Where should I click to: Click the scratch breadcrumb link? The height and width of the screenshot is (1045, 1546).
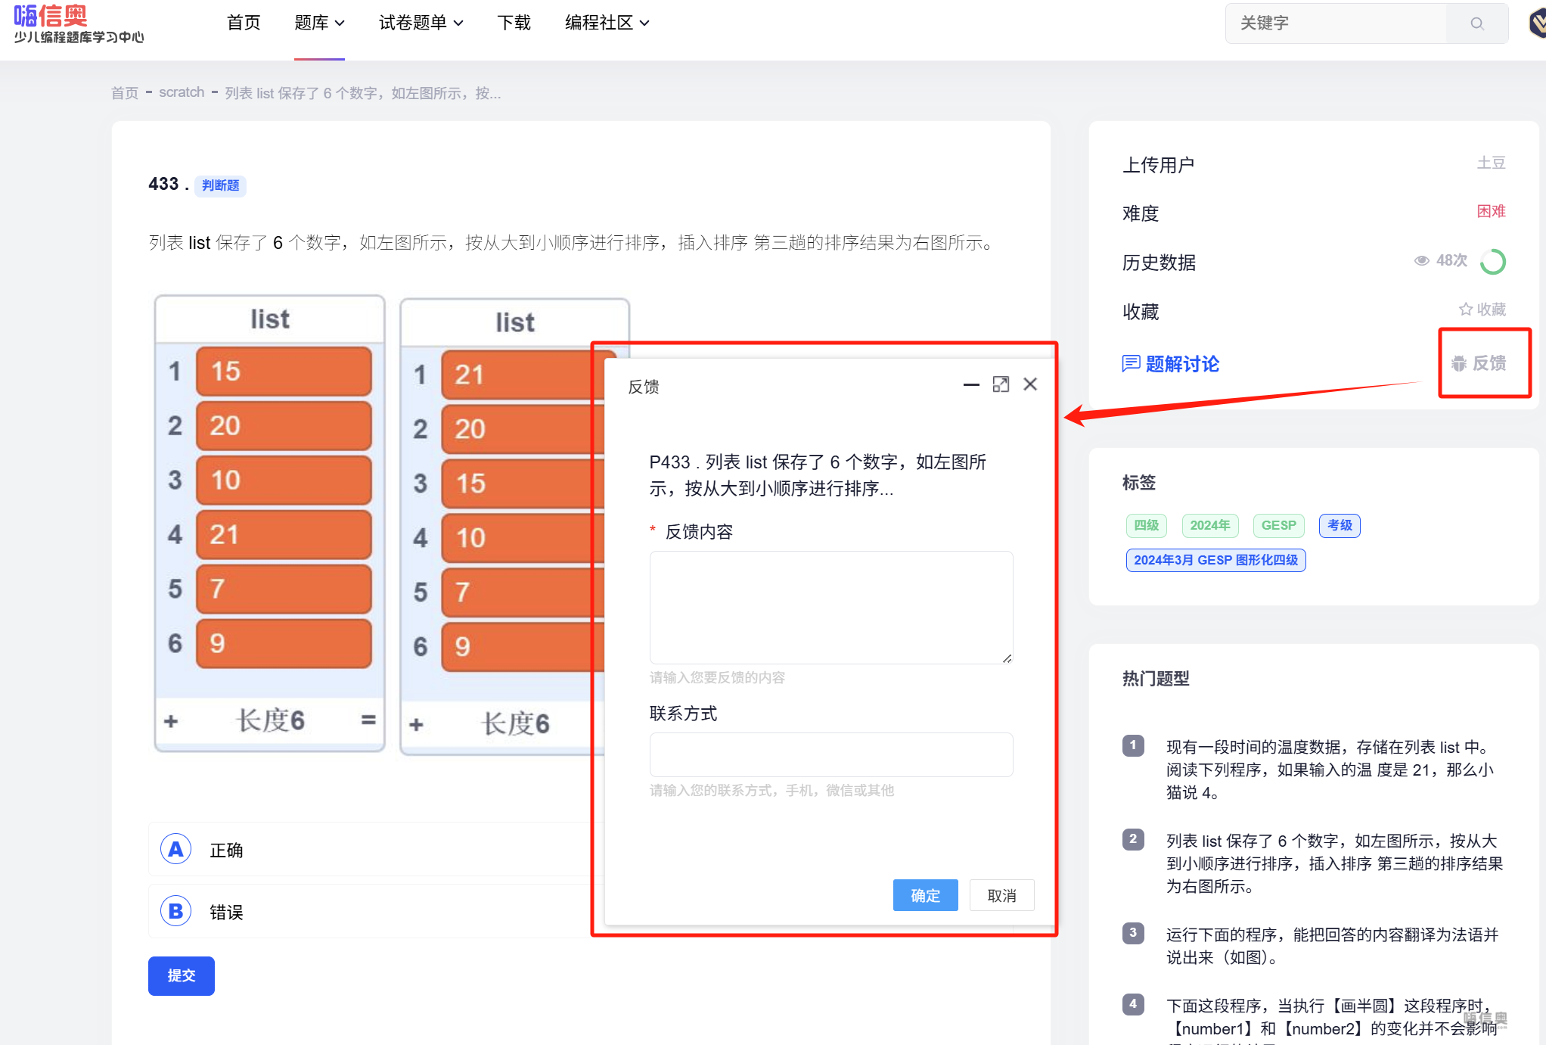[x=182, y=92]
